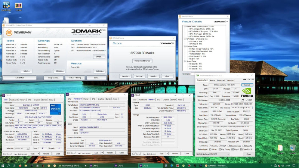The width and height of the screenshot is (299, 168).
Task: Click the network icon in the system tray
Action: 275,166
